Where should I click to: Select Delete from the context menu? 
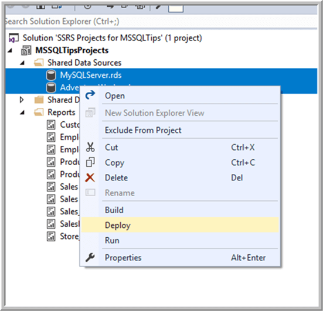(179, 177)
